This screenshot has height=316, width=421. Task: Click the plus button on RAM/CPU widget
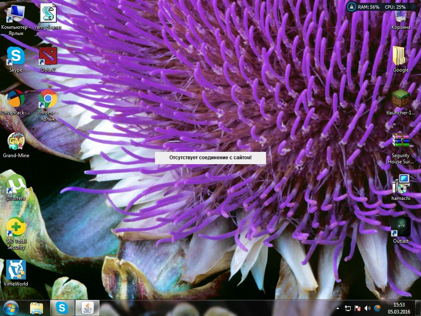tap(414, 7)
